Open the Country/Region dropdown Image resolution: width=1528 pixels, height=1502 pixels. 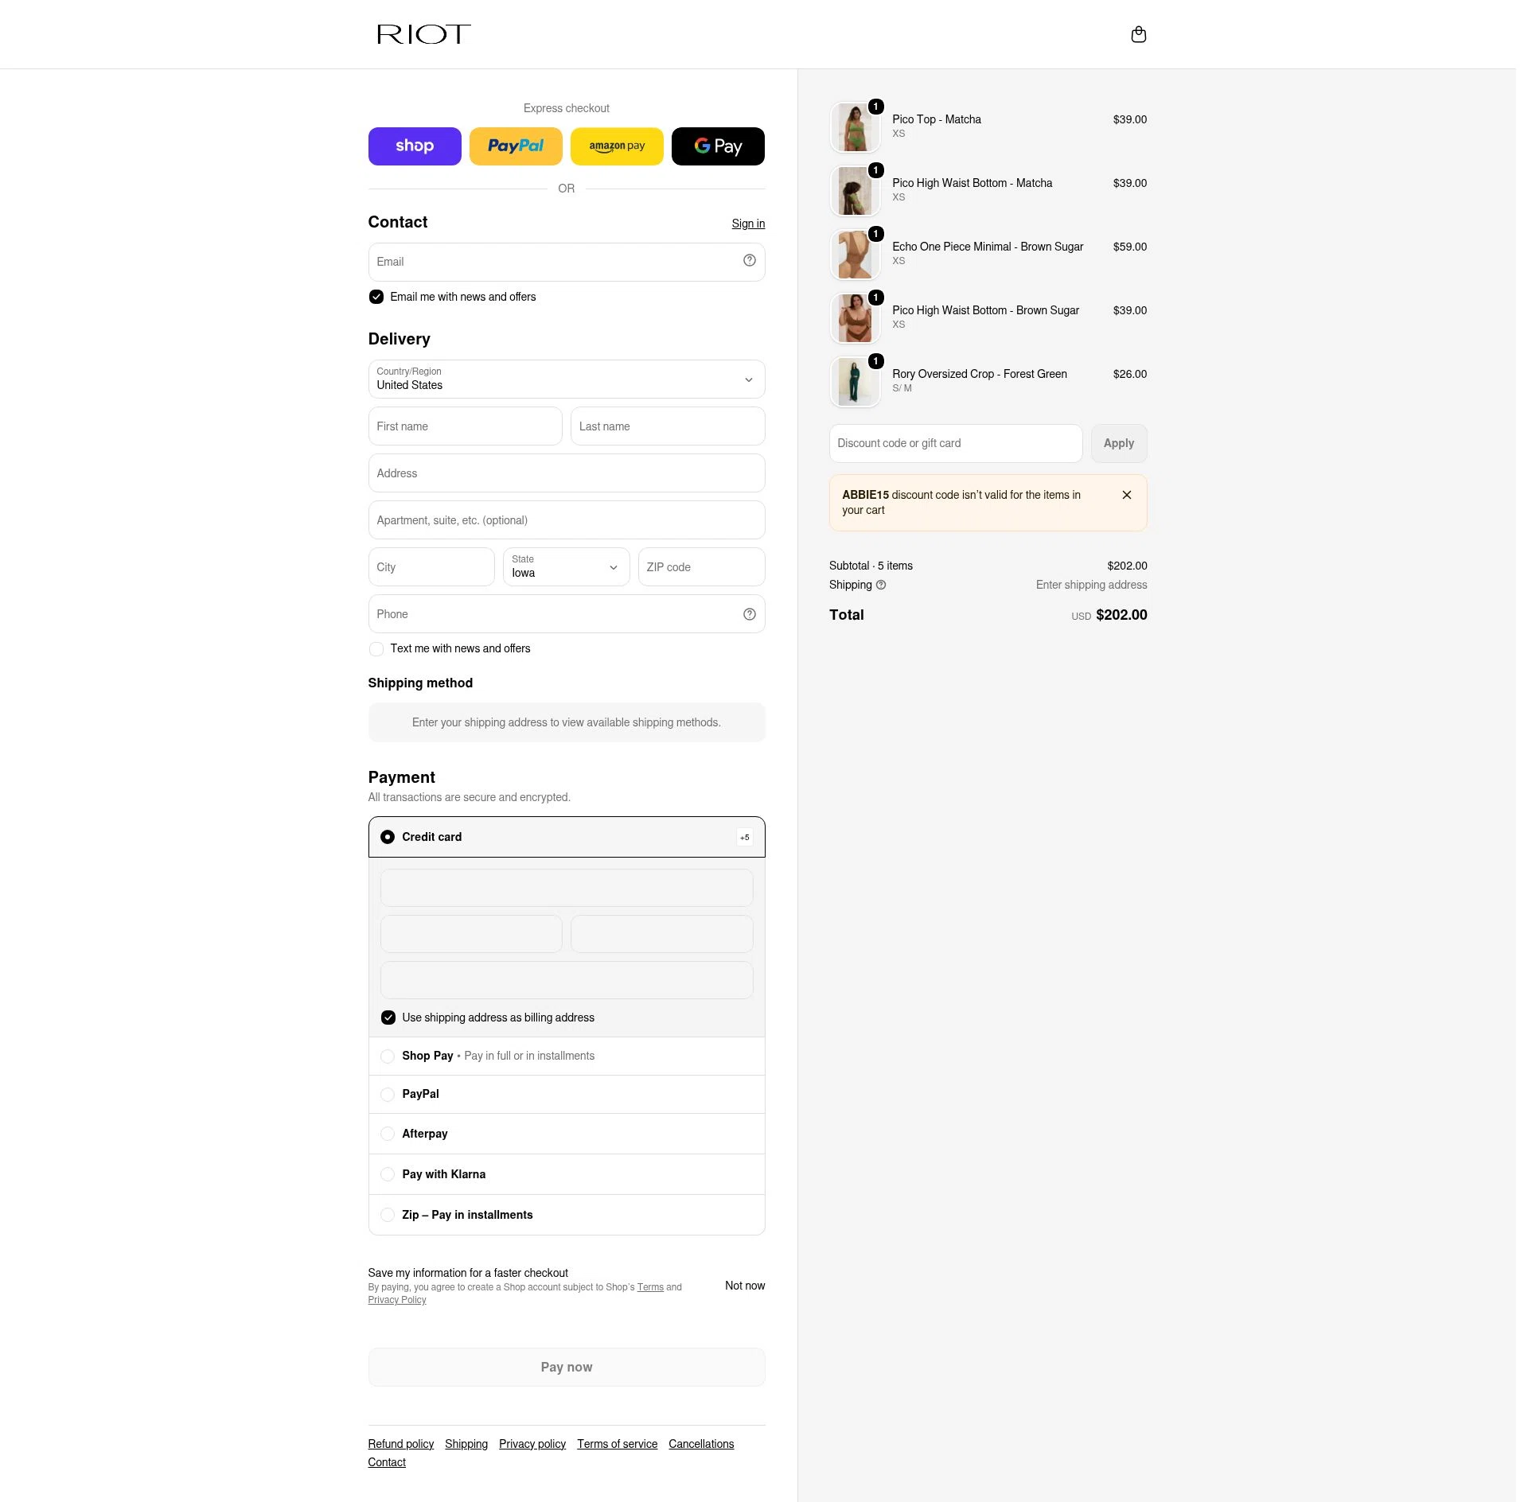567,379
